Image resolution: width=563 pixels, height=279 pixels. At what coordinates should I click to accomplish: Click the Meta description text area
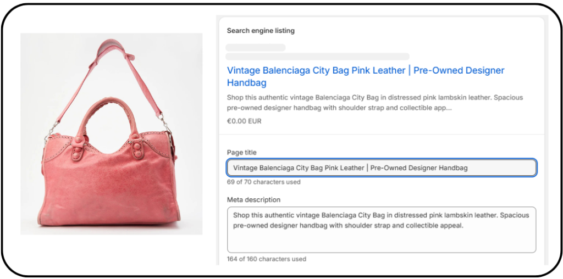[382, 230]
